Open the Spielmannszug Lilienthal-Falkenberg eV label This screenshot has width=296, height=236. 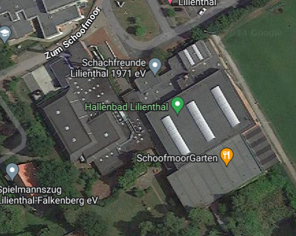pyautogui.click(x=49, y=195)
